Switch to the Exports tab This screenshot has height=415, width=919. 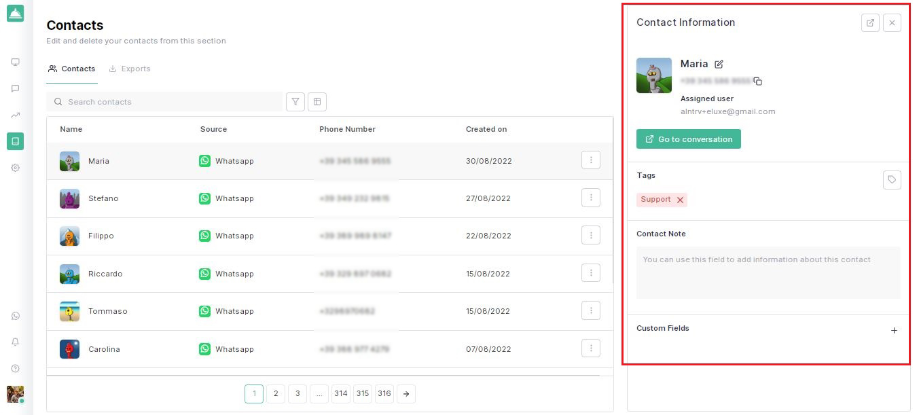pos(130,69)
